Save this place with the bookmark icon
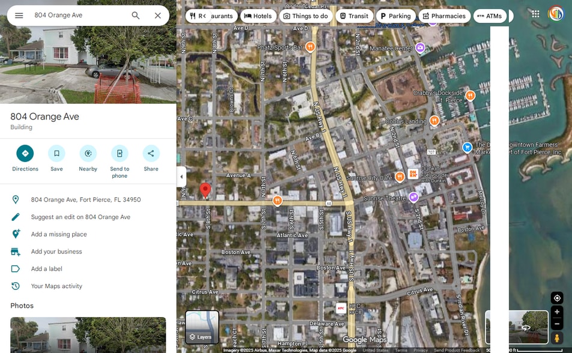This screenshot has height=353, width=572. point(56,154)
